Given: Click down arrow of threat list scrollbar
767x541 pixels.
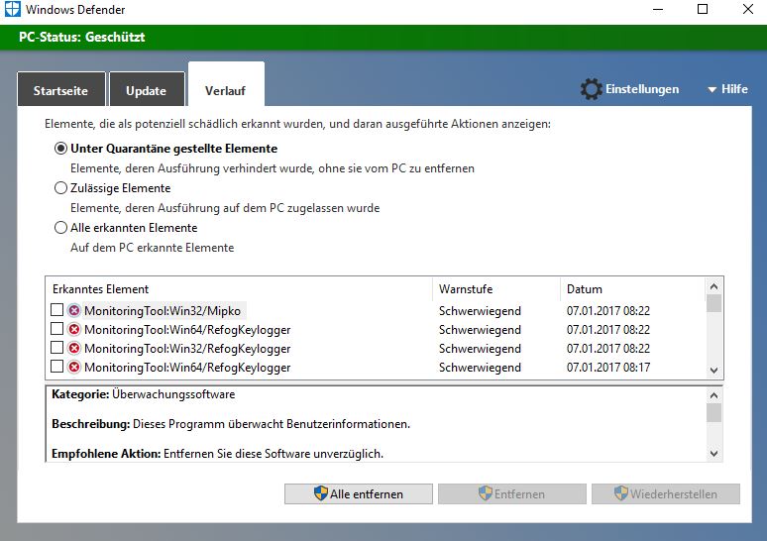Looking at the screenshot, I should [x=713, y=371].
